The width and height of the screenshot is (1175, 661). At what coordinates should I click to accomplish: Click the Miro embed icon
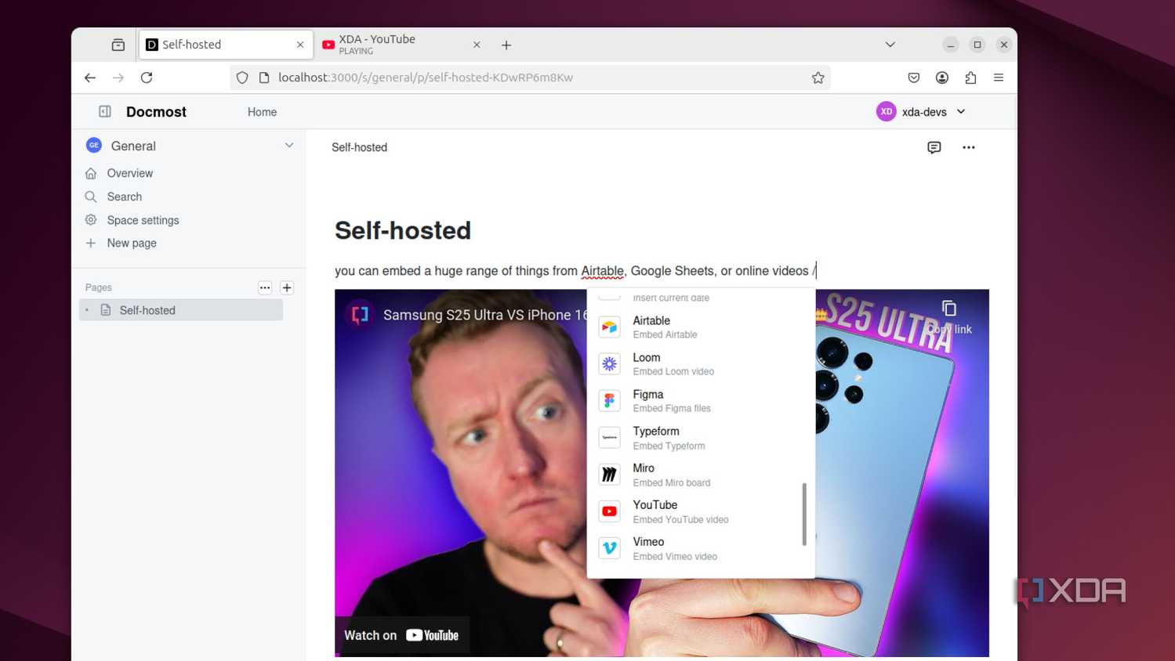(609, 474)
